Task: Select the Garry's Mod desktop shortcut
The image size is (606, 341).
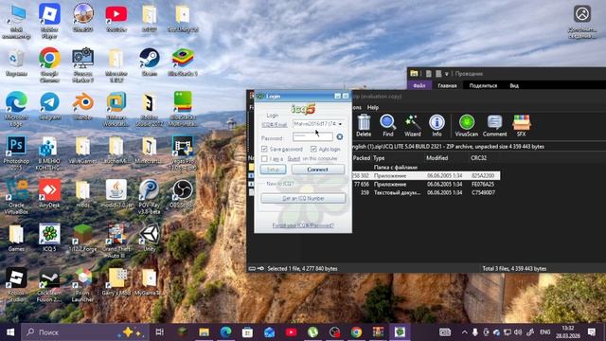Action: pyautogui.click(x=116, y=282)
